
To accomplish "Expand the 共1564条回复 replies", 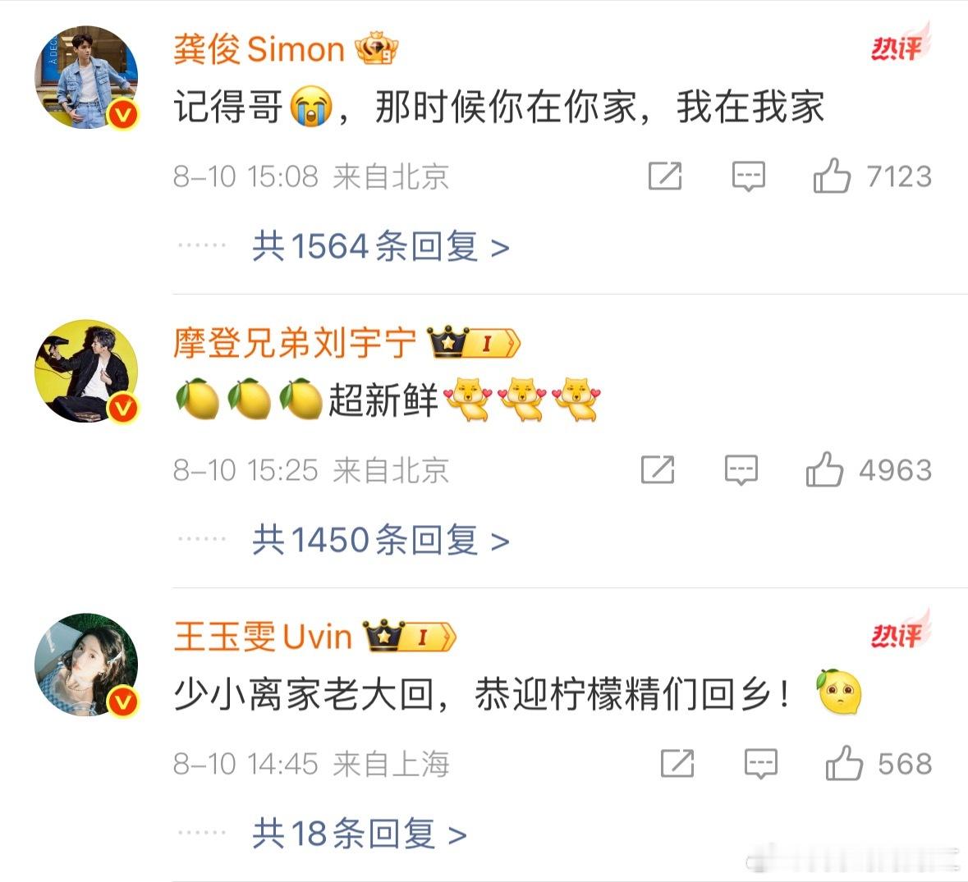I will 381,247.
